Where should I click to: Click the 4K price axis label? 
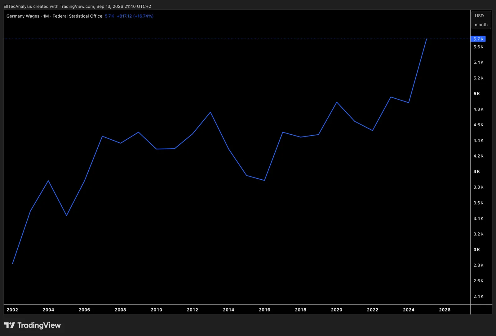(477, 172)
